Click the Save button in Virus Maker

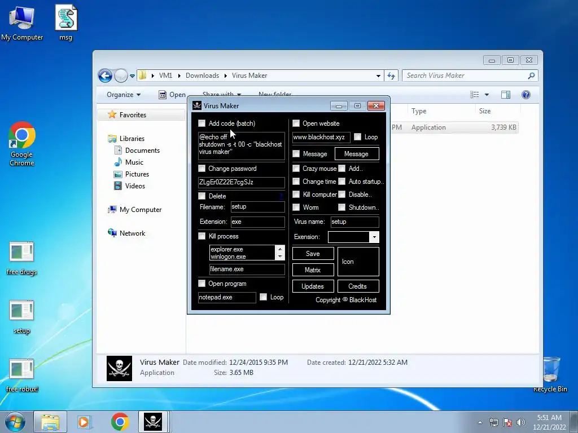(x=313, y=254)
